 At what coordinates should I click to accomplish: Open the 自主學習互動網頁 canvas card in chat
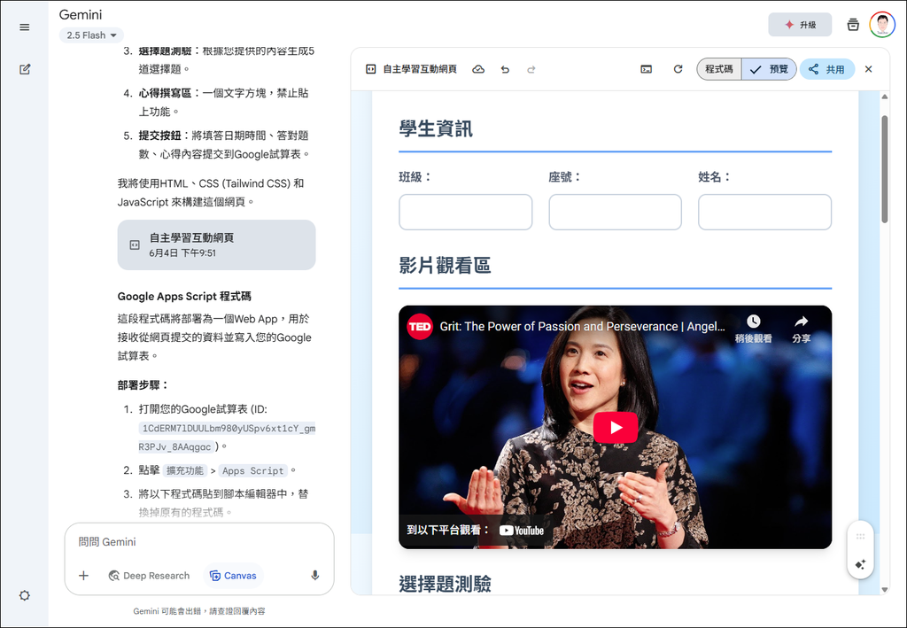[x=216, y=244]
